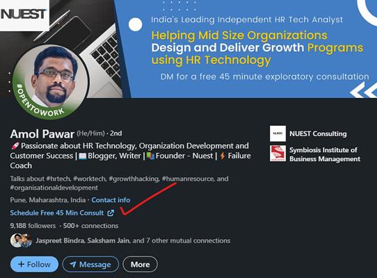
Task: Open the Contact info link
Action: (x=111, y=200)
